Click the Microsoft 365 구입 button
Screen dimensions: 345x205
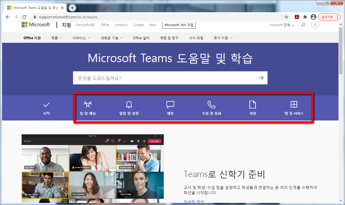click(x=179, y=25)
